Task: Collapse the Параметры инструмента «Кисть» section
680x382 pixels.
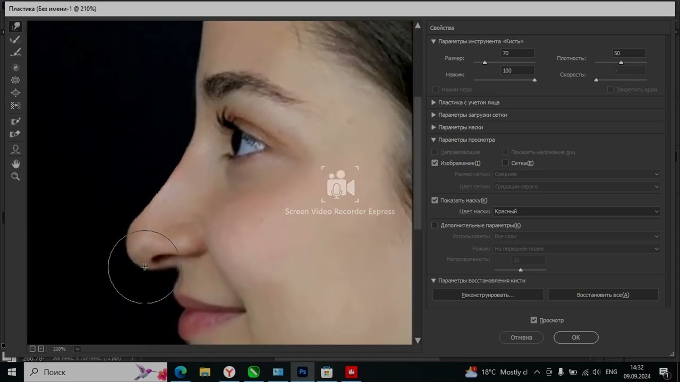Action: coord(433,41)
